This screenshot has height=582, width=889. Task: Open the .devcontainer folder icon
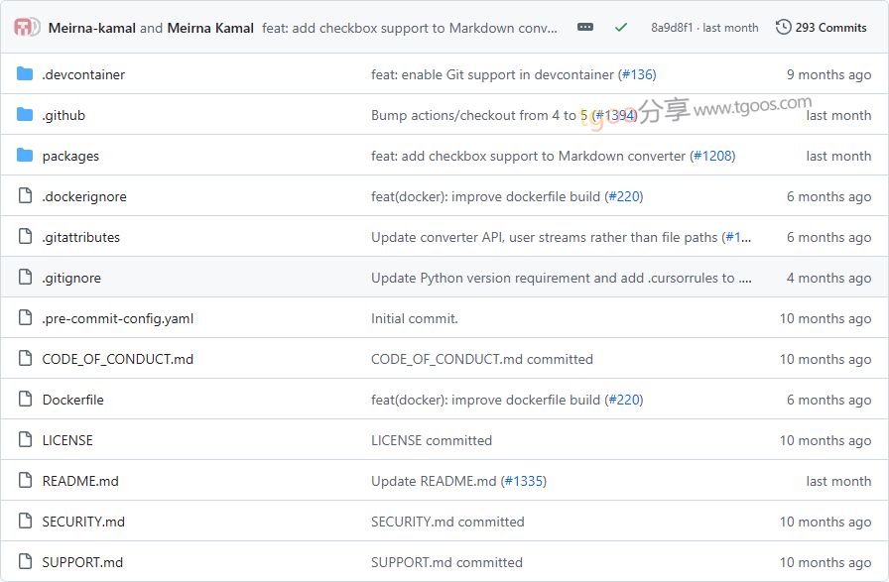click(x=25, y=74)
